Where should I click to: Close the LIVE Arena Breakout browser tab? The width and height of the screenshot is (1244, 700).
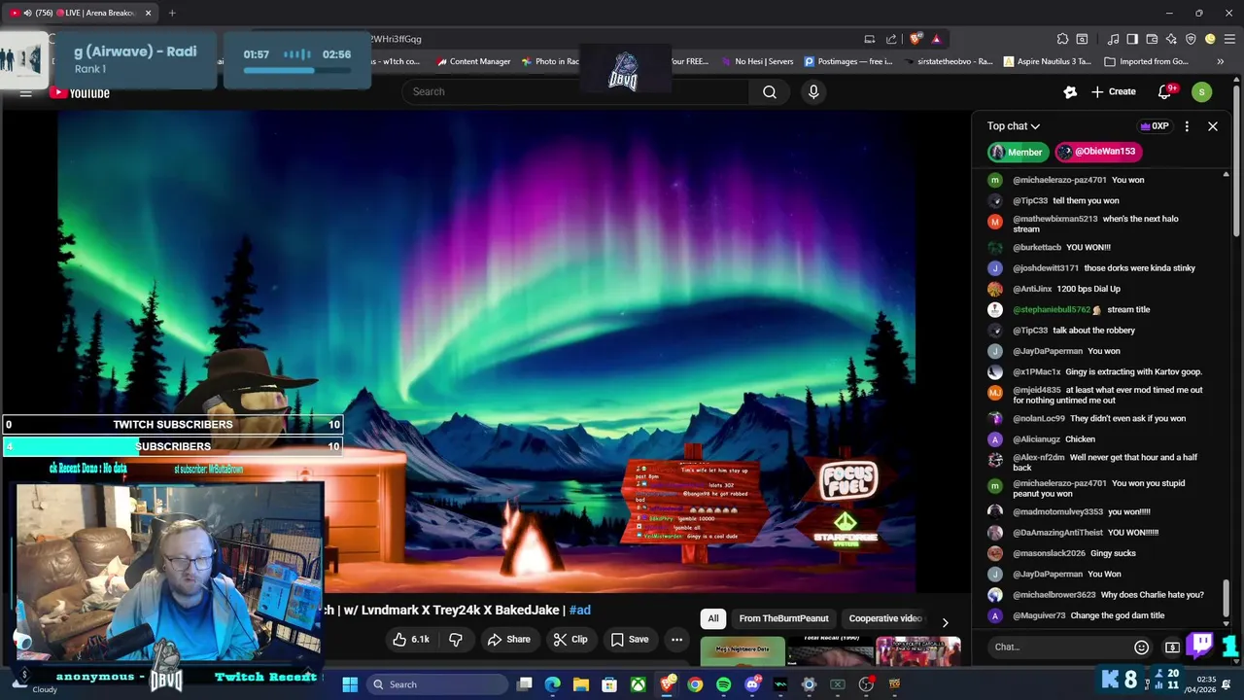[x=148, y=13]
